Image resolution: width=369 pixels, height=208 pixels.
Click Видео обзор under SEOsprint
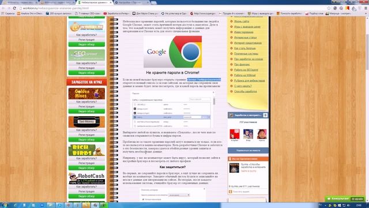(x=86, y=73)
